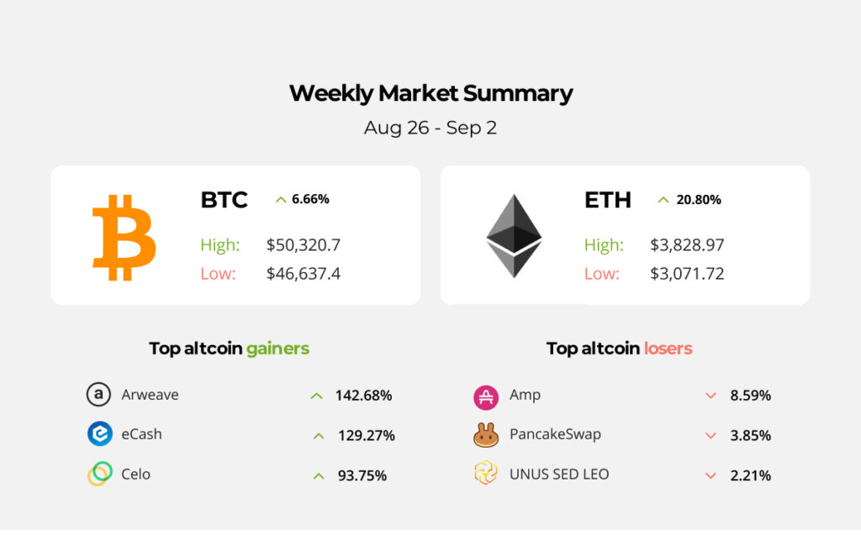Open the Arweave coin name
Image resolution: width=861 pixels, height=535 pixels.
(150, 395)
